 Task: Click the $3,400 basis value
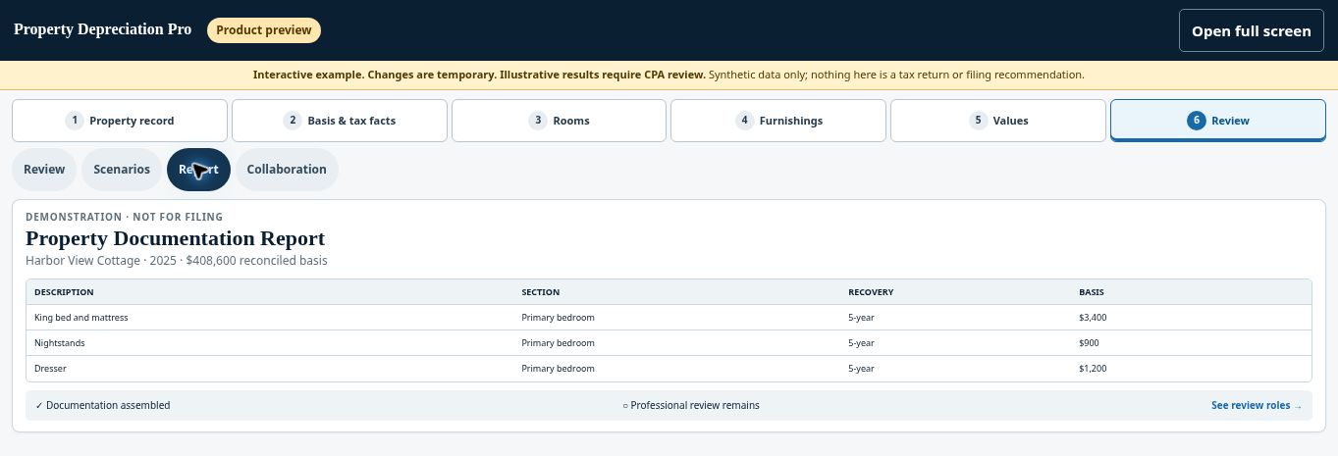point(1093,318)
